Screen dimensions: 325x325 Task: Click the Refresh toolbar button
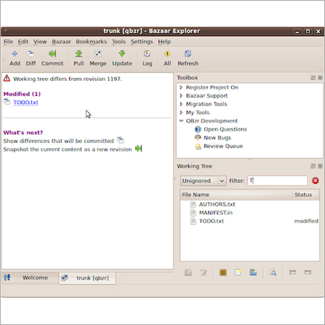[188, 58]
